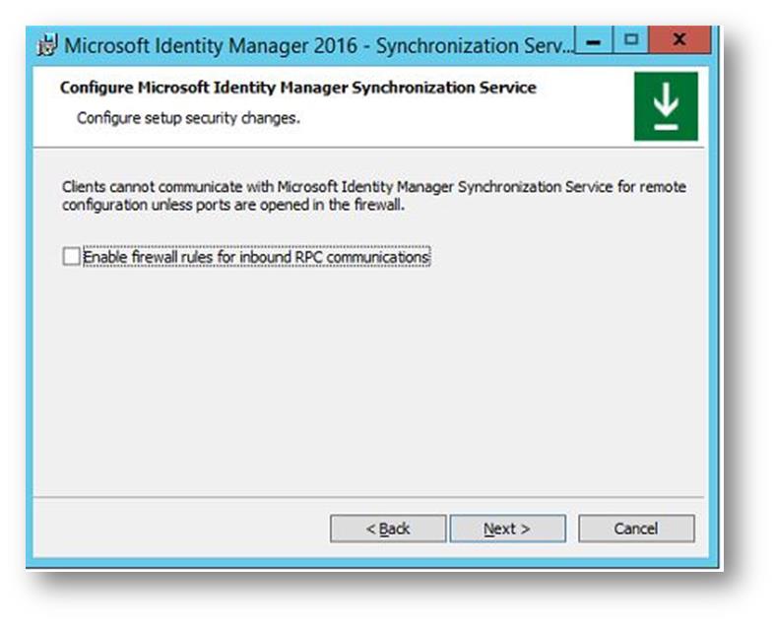The width and height of the screenshot is (775, 623).
Task: Proceed with the Next > button
Action: pos(507,529)
